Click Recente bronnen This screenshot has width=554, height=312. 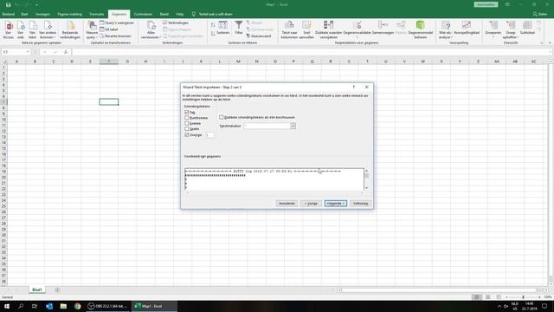115,36
